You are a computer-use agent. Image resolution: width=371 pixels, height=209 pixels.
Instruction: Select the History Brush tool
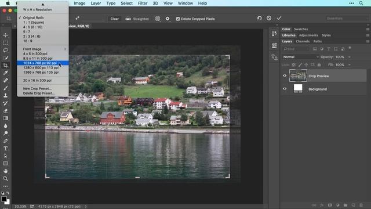(5, 103)
